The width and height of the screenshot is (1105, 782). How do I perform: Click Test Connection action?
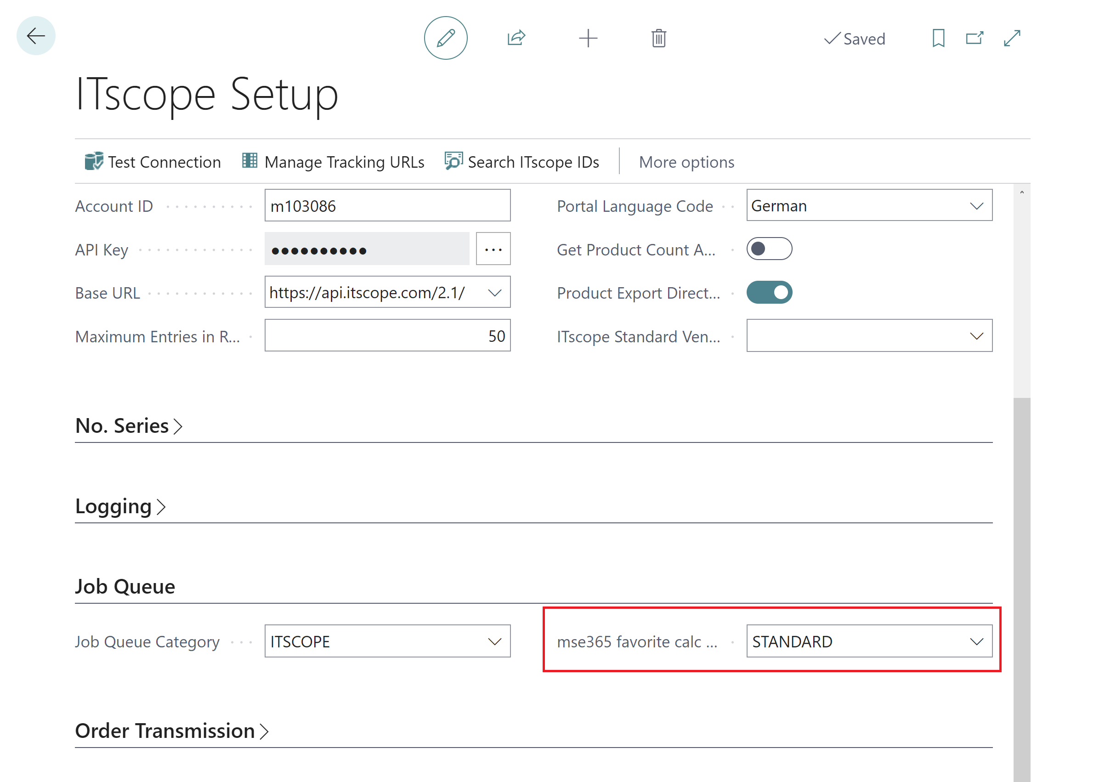pyautogui.click(x=153, y=162)
